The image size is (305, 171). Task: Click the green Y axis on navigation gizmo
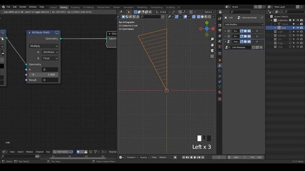(x=207, y=23)
